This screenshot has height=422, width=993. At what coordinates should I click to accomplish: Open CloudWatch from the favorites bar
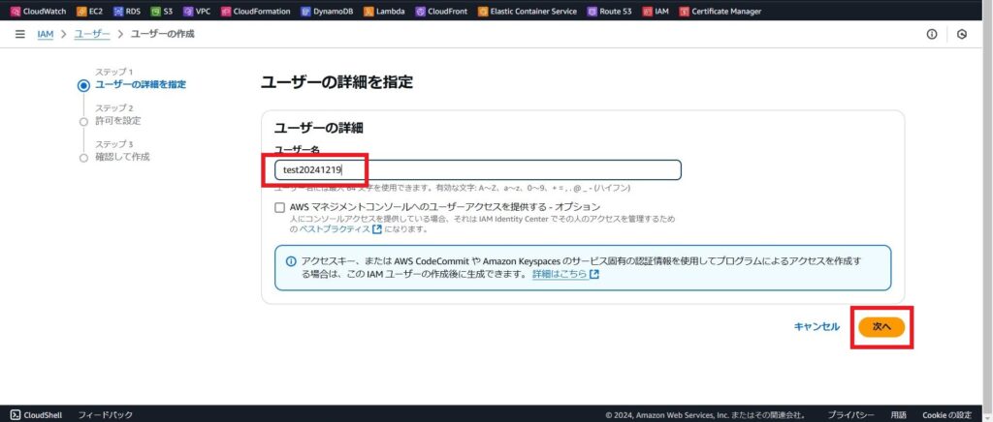coord(38,12)
